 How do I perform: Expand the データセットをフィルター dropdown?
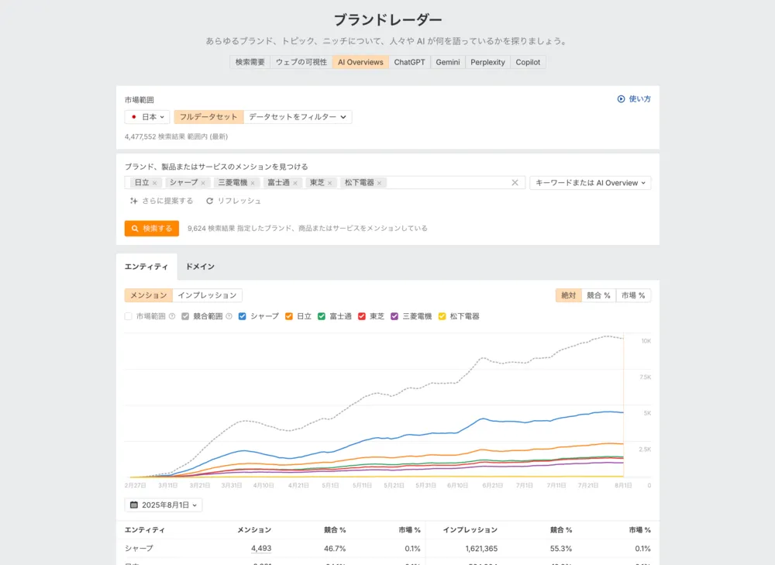click(x=298, y=117)
